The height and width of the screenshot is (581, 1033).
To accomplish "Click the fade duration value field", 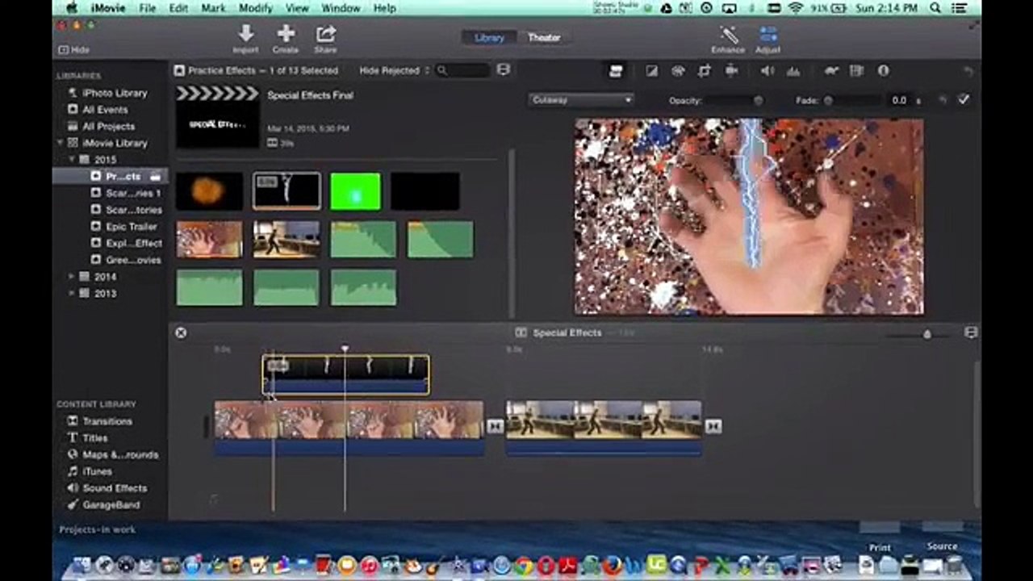I will pyautogui.click(x=898, y=101).
